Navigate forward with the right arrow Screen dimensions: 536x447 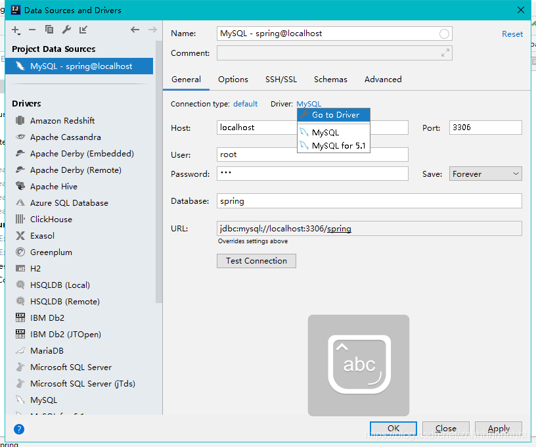[152, 30]
